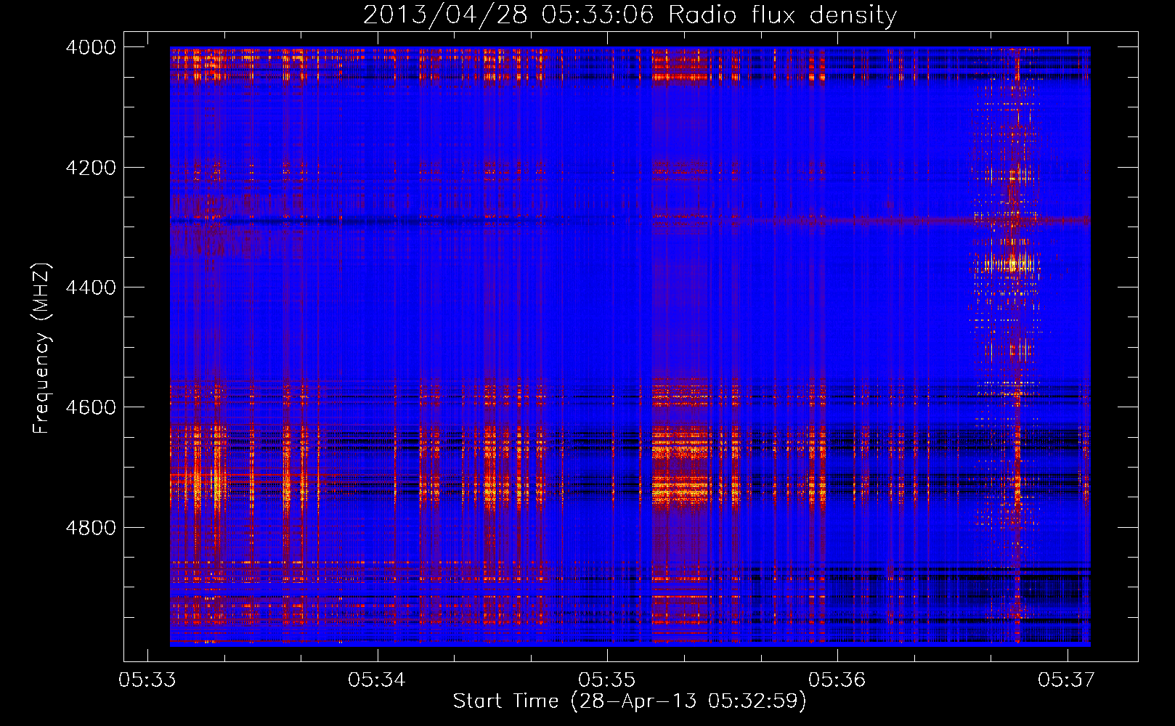The image size is (1175, 726).
Task: Click the 05:33 time axis label
Action: 147,680
